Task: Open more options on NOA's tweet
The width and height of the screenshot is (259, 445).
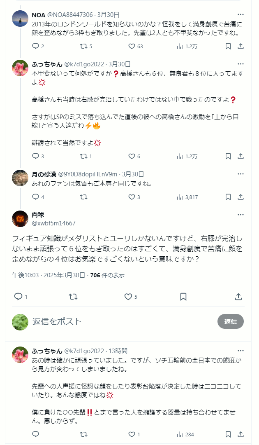Action: [x=240, y=14]
